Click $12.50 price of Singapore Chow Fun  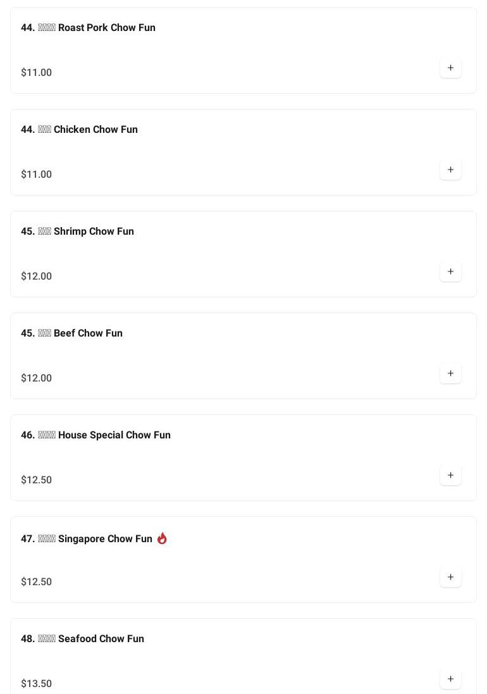(x=36, y=581)
